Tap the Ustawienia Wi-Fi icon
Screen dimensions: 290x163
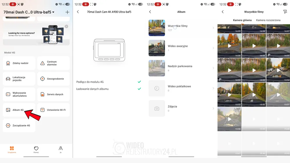tap(42, 110)
